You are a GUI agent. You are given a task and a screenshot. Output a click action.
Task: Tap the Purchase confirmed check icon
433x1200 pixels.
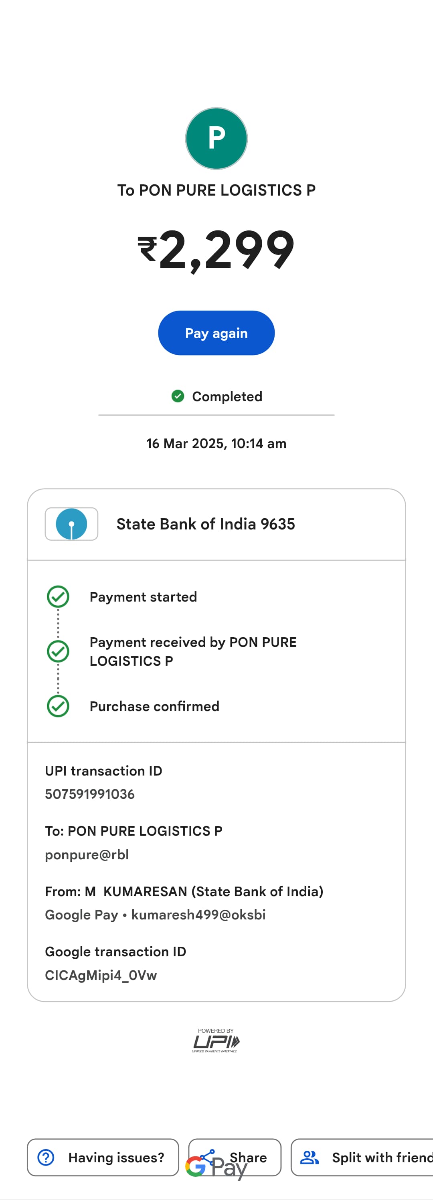[x=58, y=706]
